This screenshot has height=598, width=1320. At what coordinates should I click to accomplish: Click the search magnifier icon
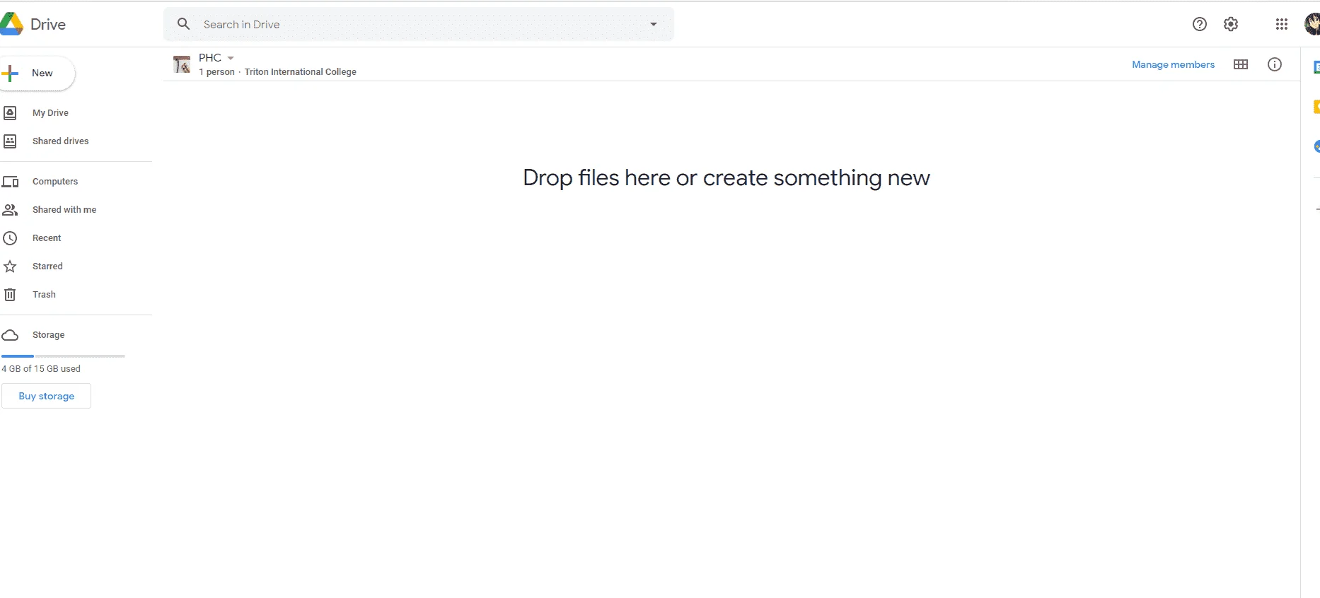point(183,24)
